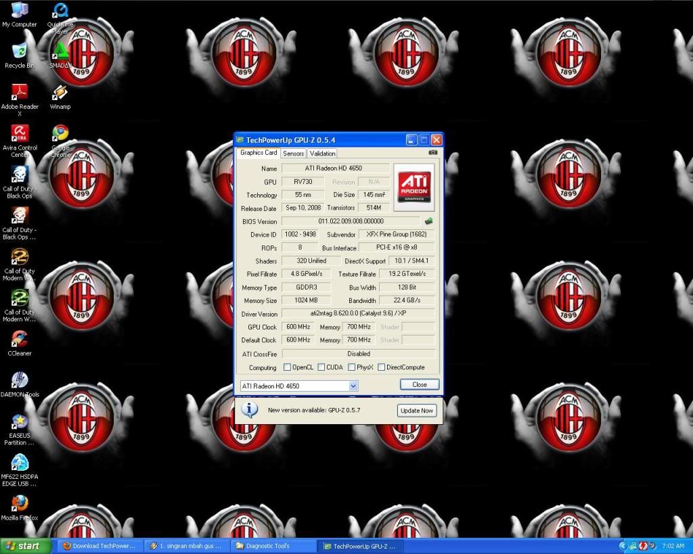Enable the CUDA checkbox
The image size is (693, 554).
pos(321,367)
